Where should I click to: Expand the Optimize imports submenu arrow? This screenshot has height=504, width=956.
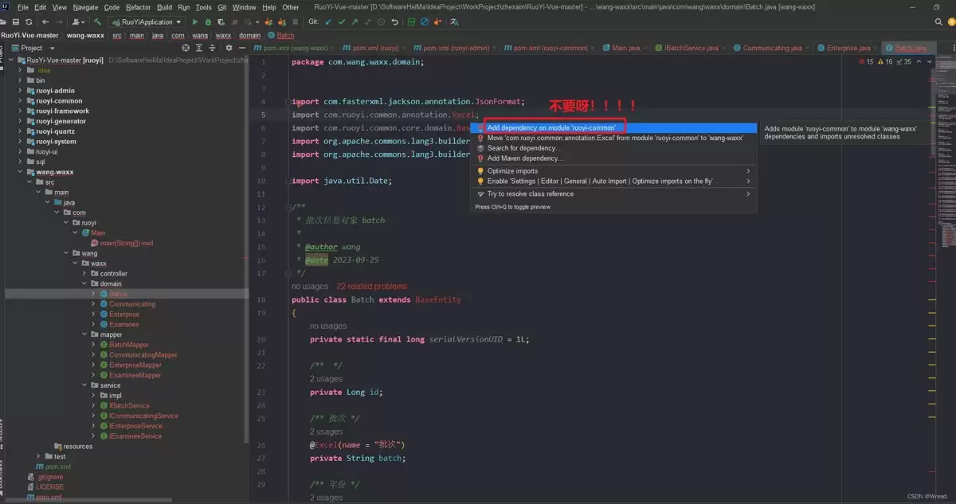(747, 171)
